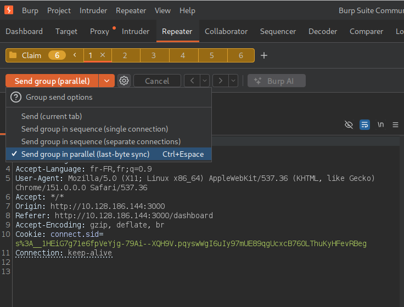Click the group count badge showing 6
The image size is (404, 307).
(57, 55)
